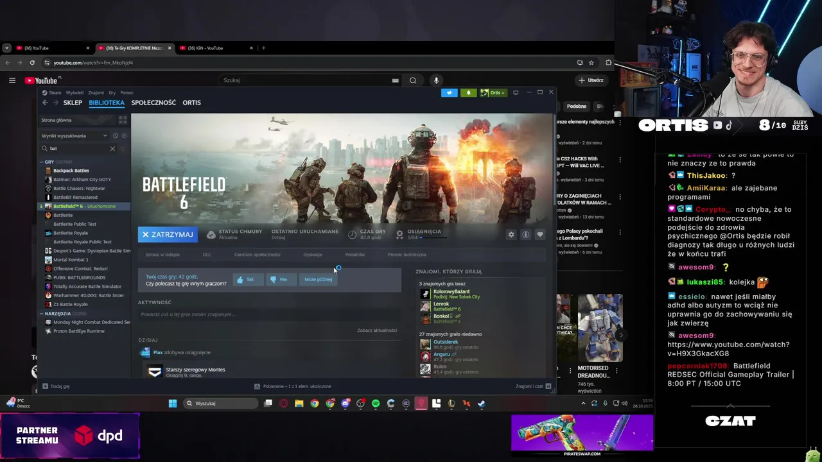This screenshot has height=462, width=822.
Task: Open the Znajomi menu
Action: coord(96,92)
